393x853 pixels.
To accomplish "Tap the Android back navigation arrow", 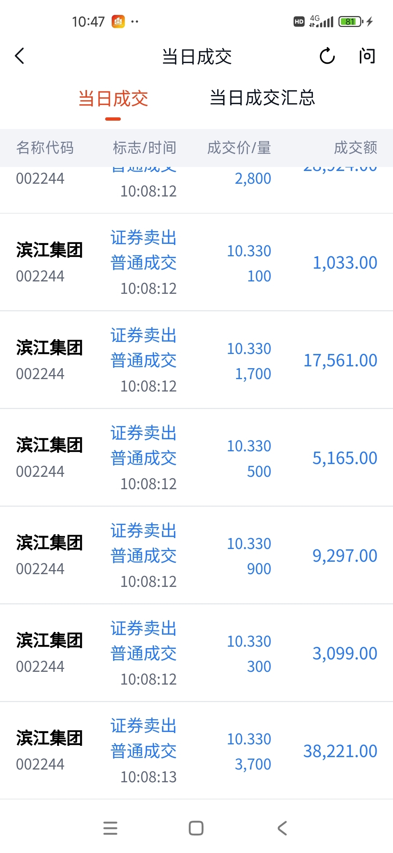I will pyautogui.click(x=282, y=828).
